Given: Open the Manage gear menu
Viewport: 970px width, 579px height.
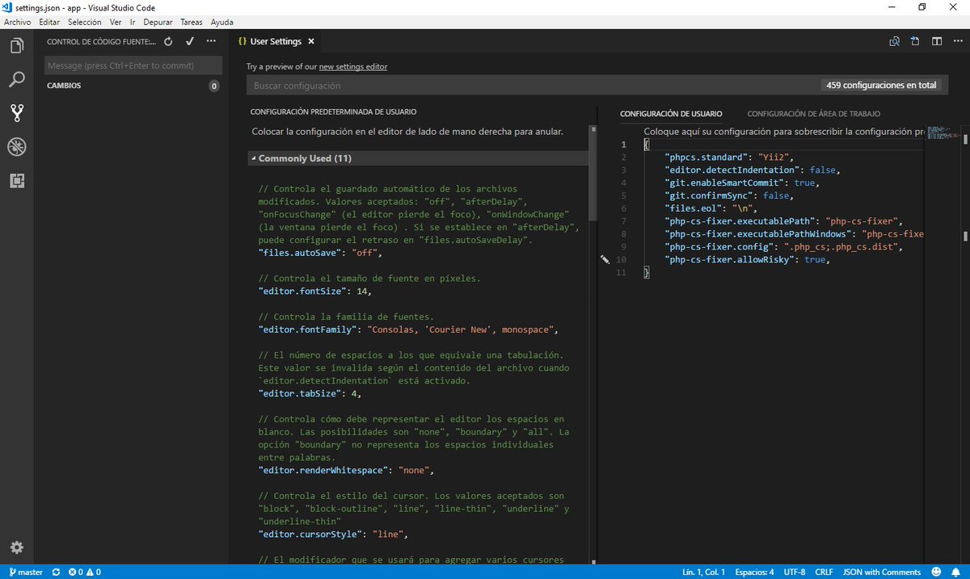Looking at the screenshot, I should tap(16, 547).
